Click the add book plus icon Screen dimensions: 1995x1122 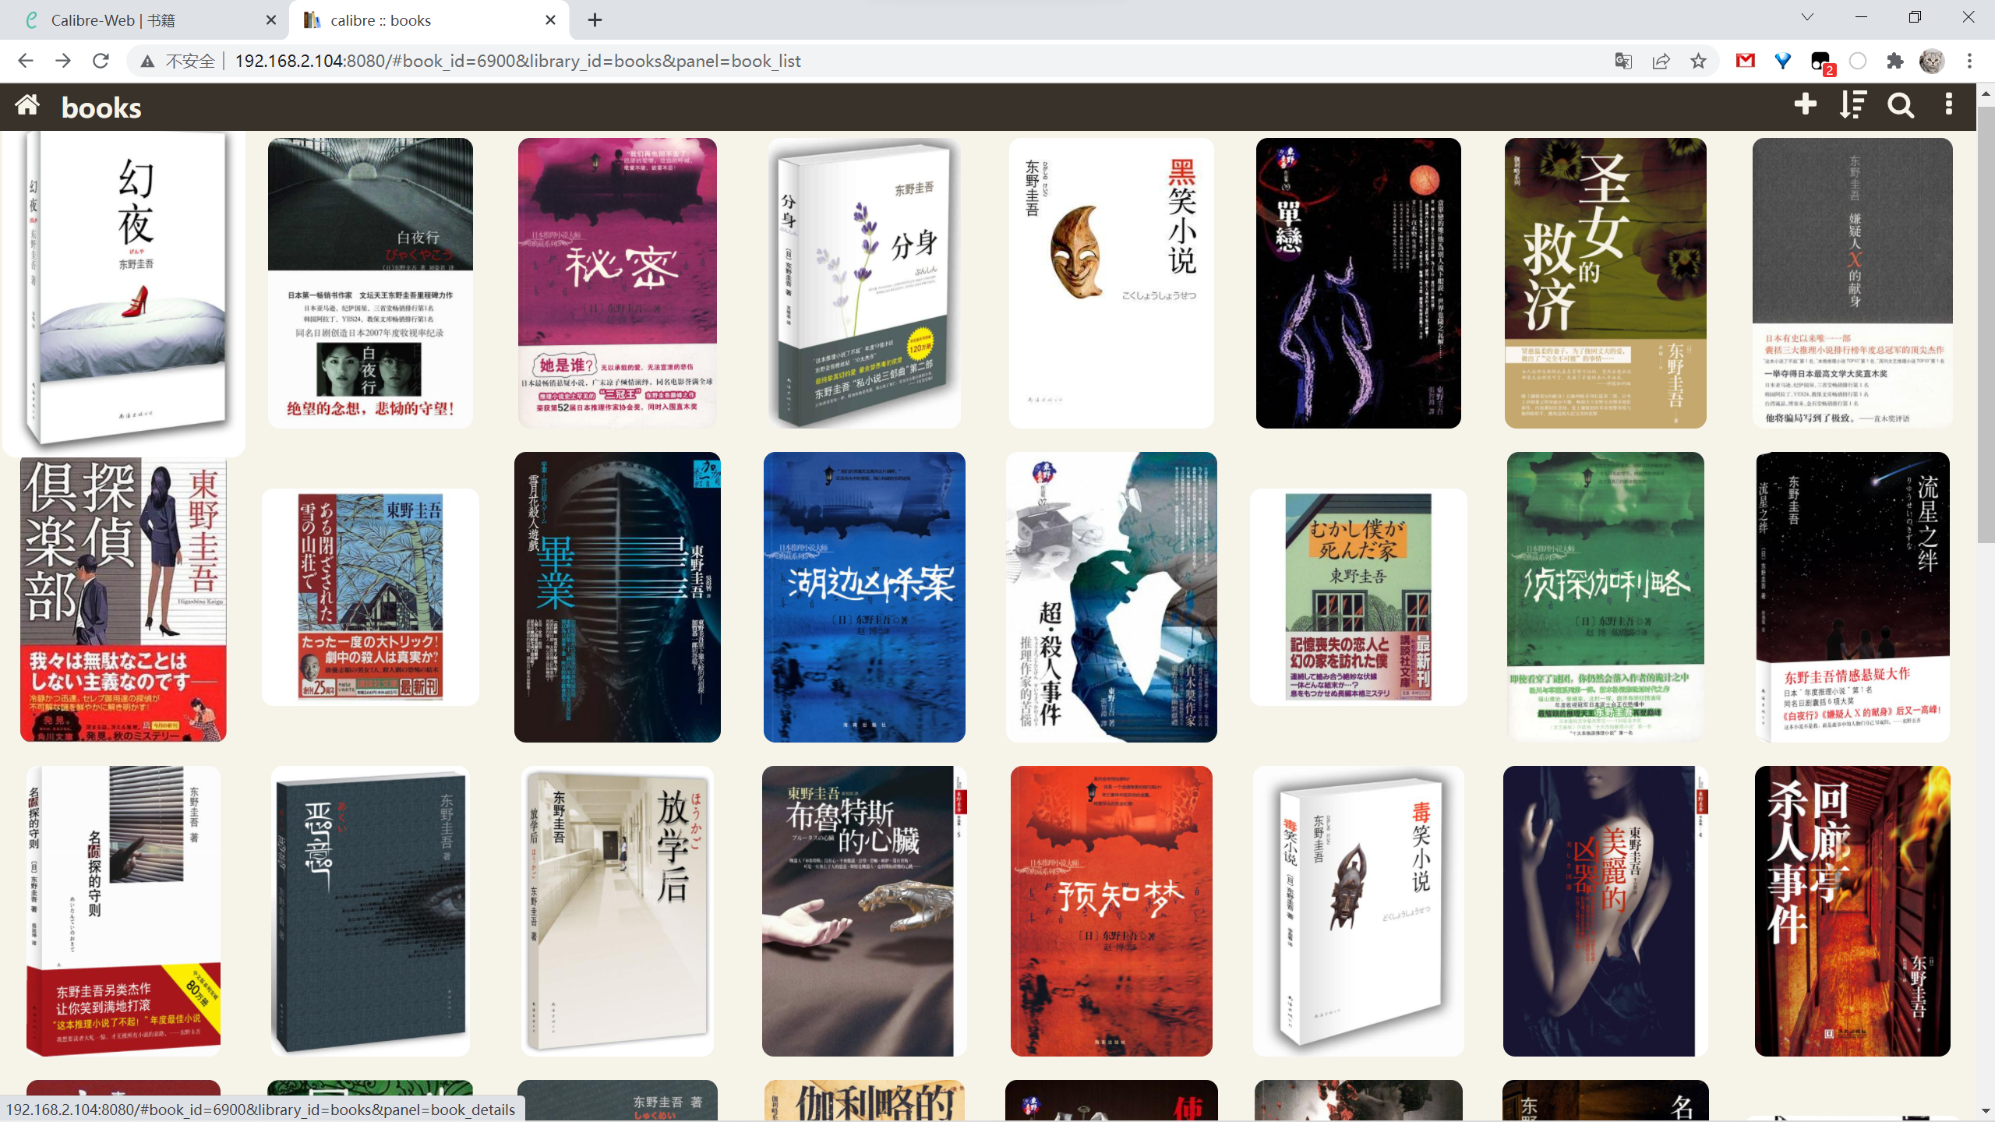(x=1805, y=104)
